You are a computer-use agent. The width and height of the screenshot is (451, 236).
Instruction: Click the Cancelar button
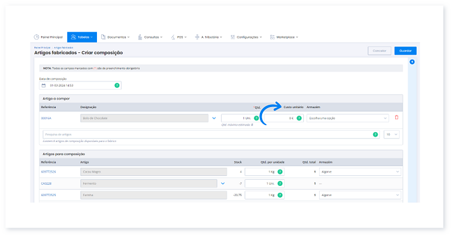click(x=379, y=51)
